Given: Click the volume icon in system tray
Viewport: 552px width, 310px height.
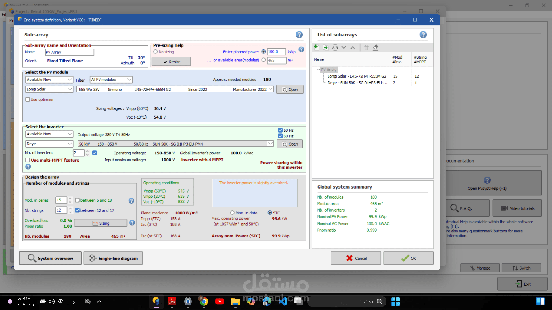Looking at the screenshot, I should point(51,301).
